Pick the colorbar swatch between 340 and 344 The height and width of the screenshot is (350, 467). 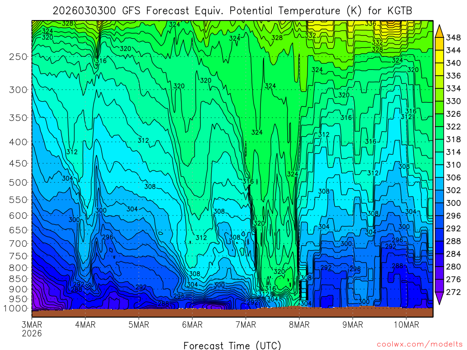439,57
